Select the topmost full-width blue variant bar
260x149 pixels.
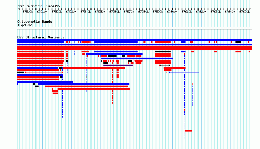click(x=134, y=40)
